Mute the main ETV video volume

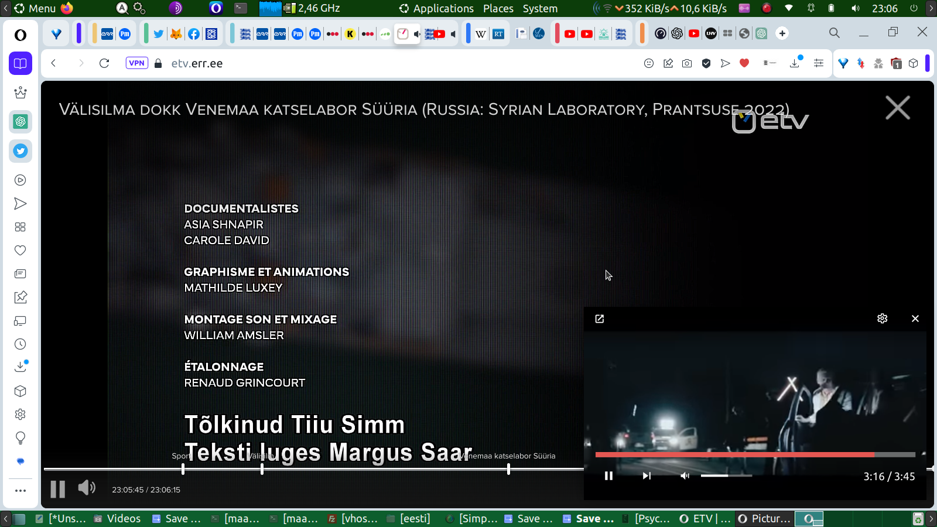(x=87, y=487)
